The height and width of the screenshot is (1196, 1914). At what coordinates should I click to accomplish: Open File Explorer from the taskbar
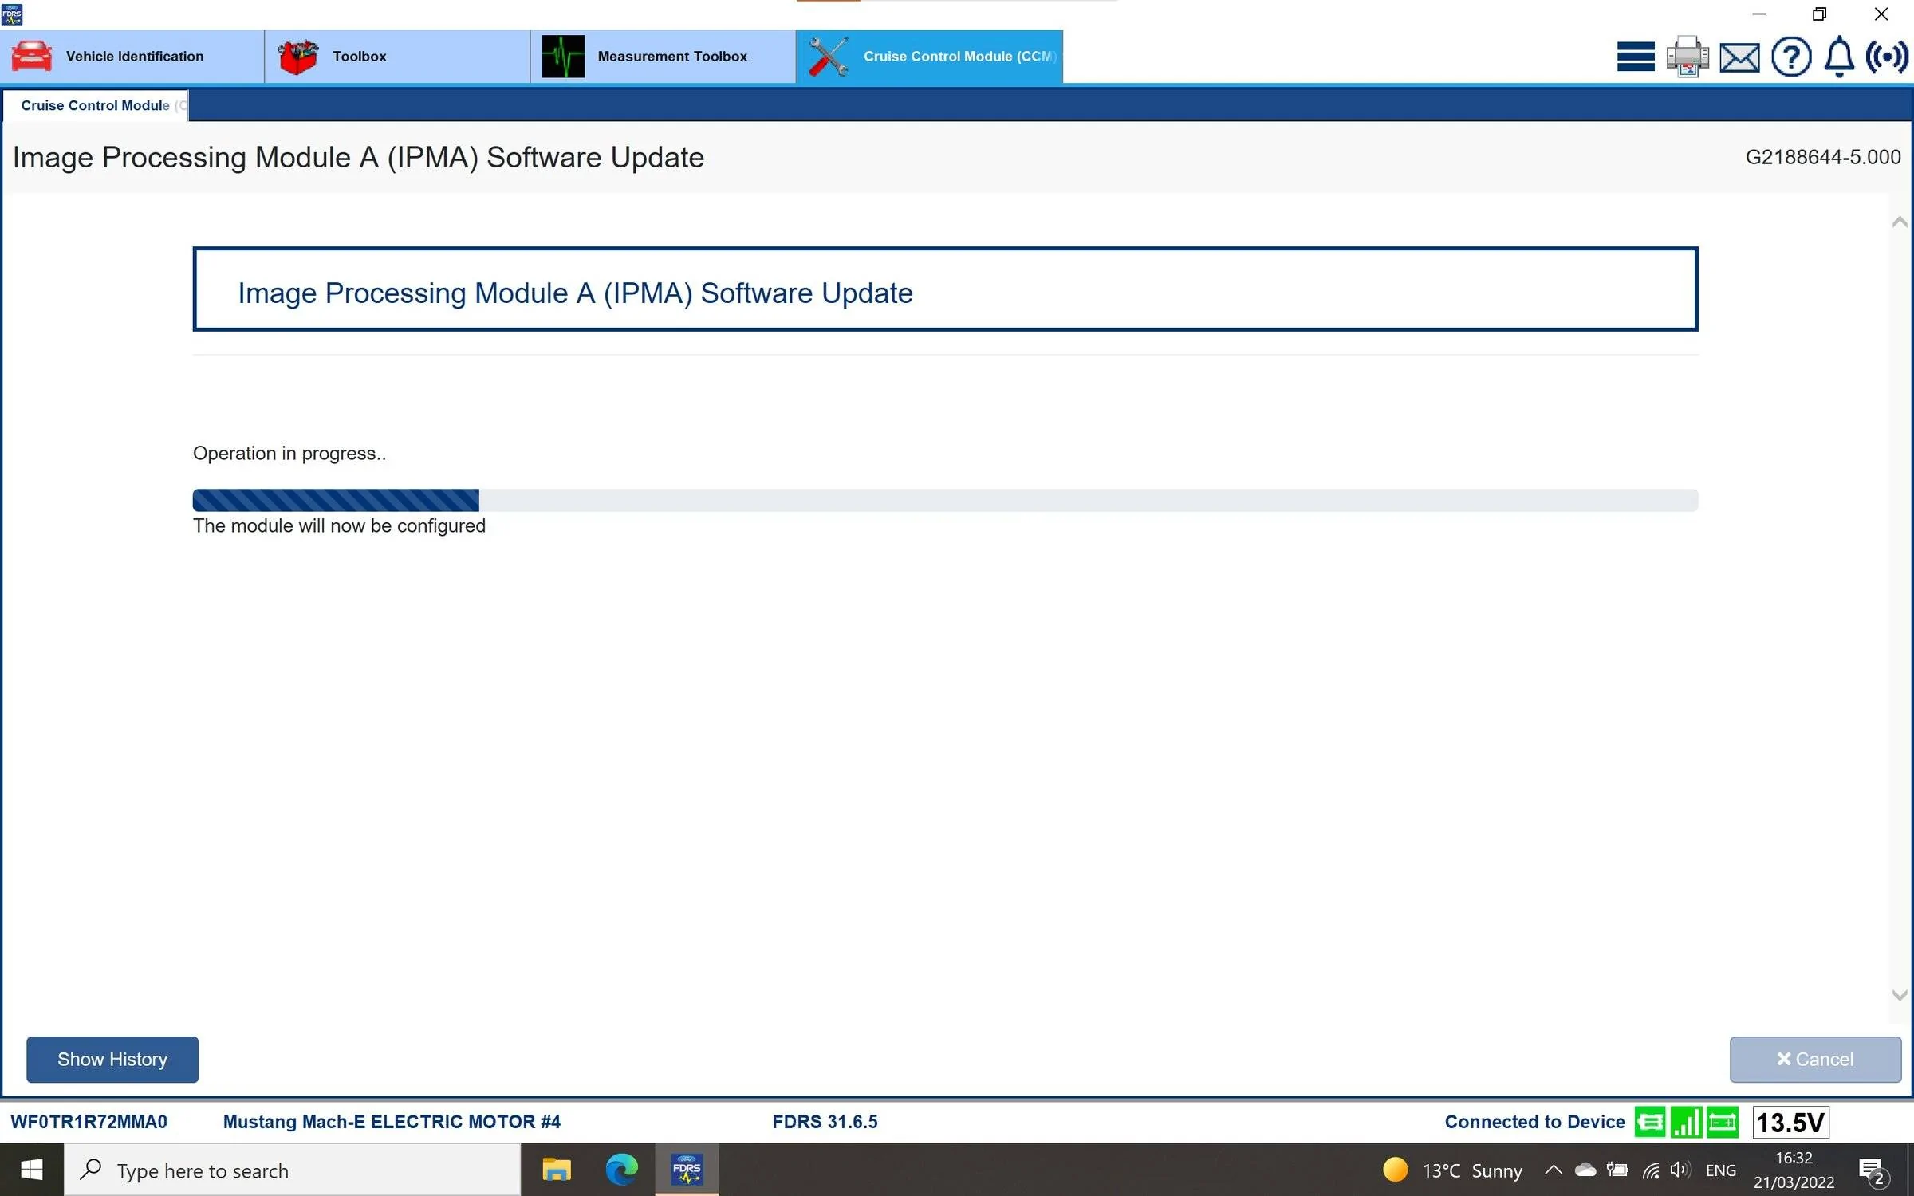[x=557, y=1170]
